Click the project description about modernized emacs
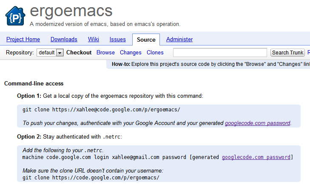 pyautogui.click(x=105, y=24)
